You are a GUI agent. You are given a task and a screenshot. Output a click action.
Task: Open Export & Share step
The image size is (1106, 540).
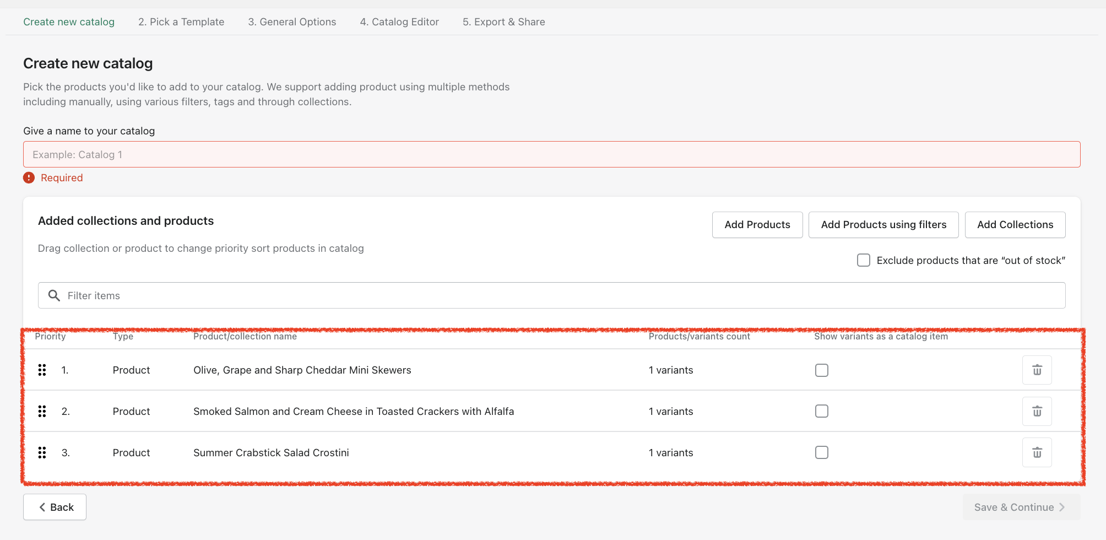[x=503, y=22]
